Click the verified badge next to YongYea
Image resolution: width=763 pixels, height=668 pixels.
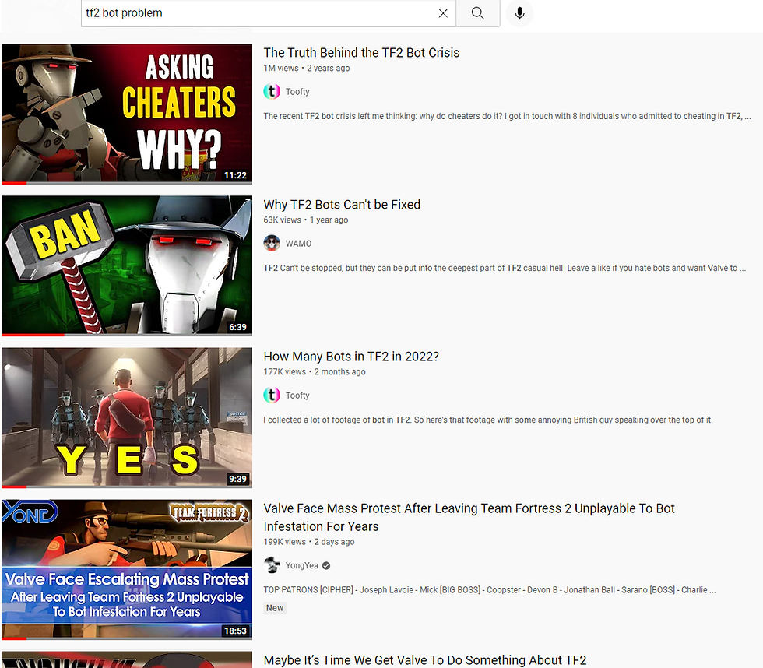[x=326, y=565]
